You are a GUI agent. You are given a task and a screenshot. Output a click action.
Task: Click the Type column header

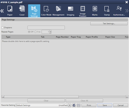point(8,37)
